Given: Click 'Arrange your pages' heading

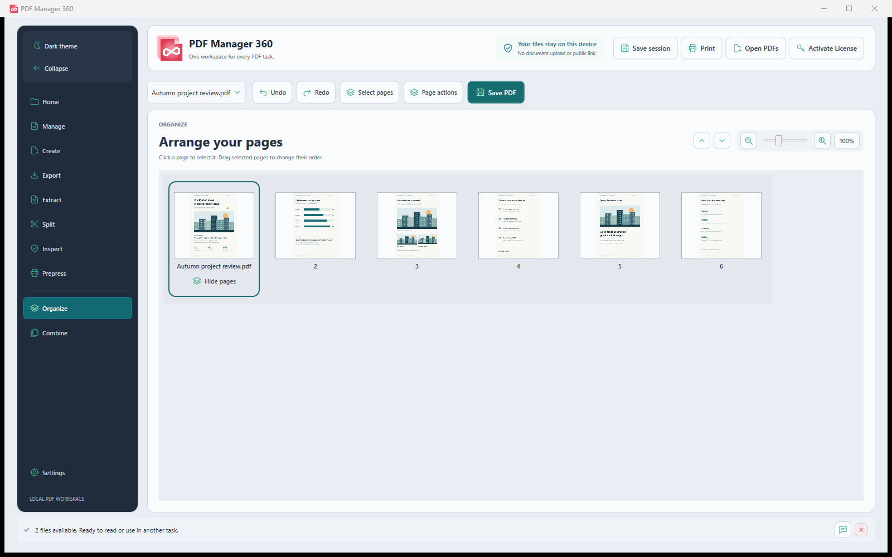Looking at the screenshot, I should [221, 142].
